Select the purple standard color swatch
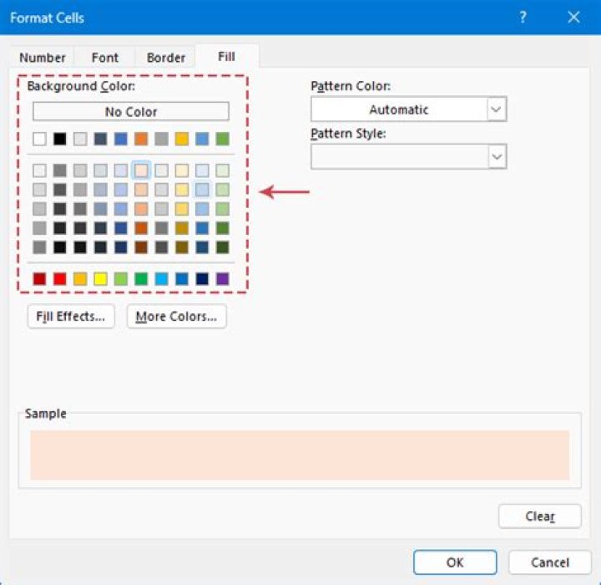 (223, 278)
